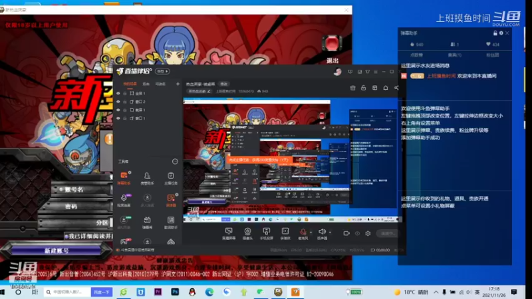Open the bell notifications icon
The height and width of the screenshot is (299, 532).
(386, 88)
